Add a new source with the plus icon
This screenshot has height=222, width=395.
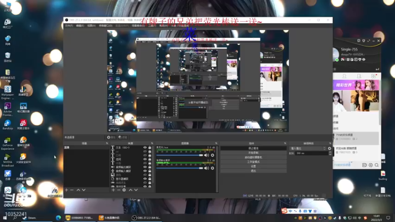pos(114,190)
